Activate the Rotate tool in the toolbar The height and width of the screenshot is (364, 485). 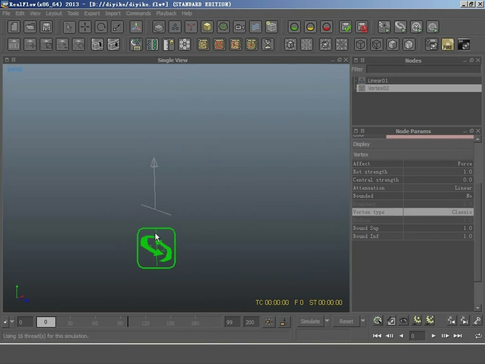(x=101, y=27)
